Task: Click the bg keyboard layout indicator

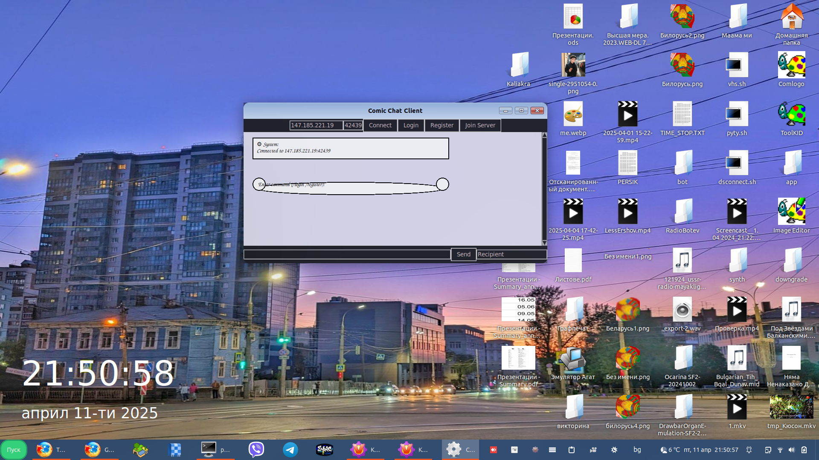Action: click(x=637, y=450)
